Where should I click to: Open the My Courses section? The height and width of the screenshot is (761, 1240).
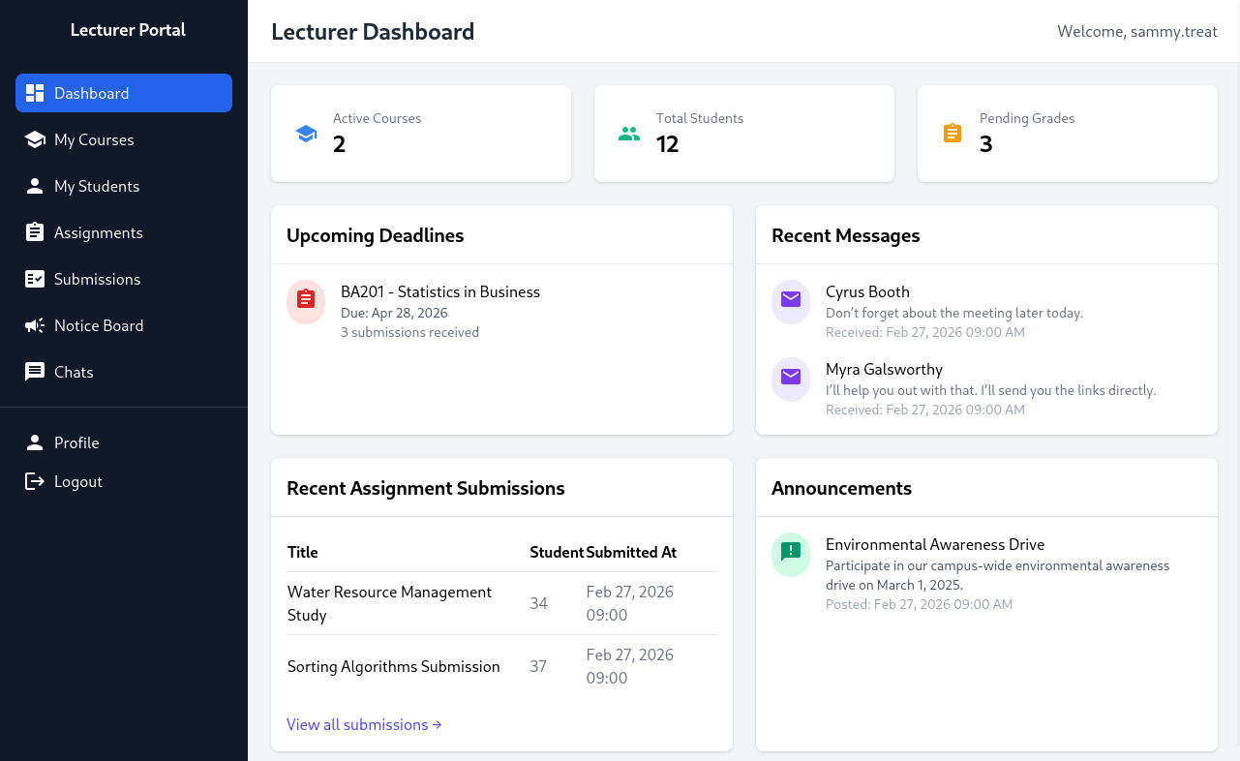pos(92,139)
